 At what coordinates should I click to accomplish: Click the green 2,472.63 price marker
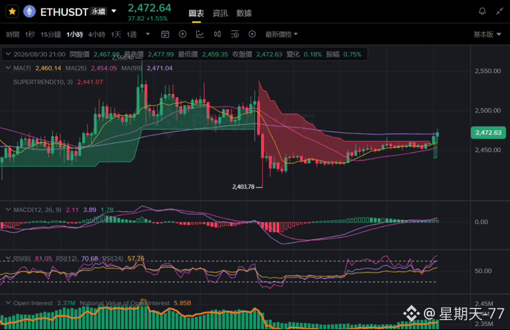488,133
